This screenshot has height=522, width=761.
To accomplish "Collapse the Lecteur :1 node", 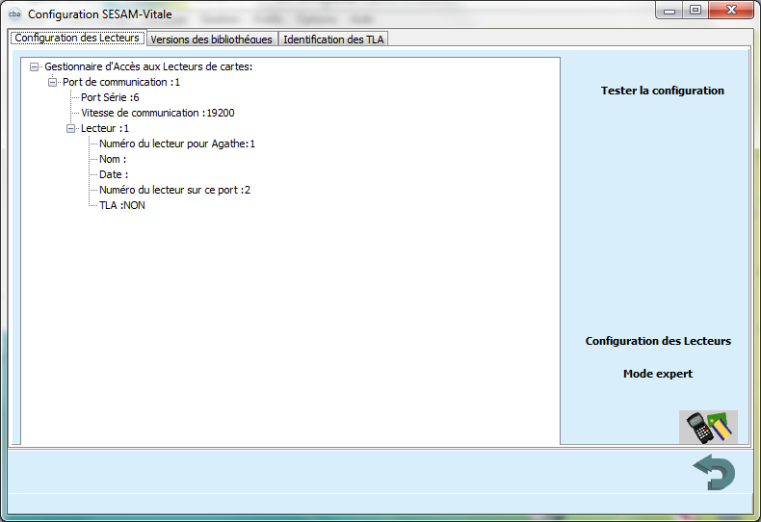I will click(x=71, y=128).
